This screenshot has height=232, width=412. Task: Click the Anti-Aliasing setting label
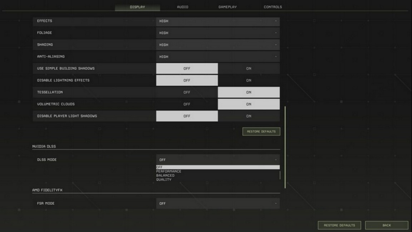(x=51, y=57)
